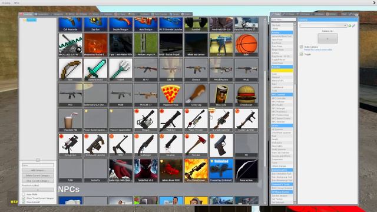Collapse the Posing tool category

tap(282, 32)
